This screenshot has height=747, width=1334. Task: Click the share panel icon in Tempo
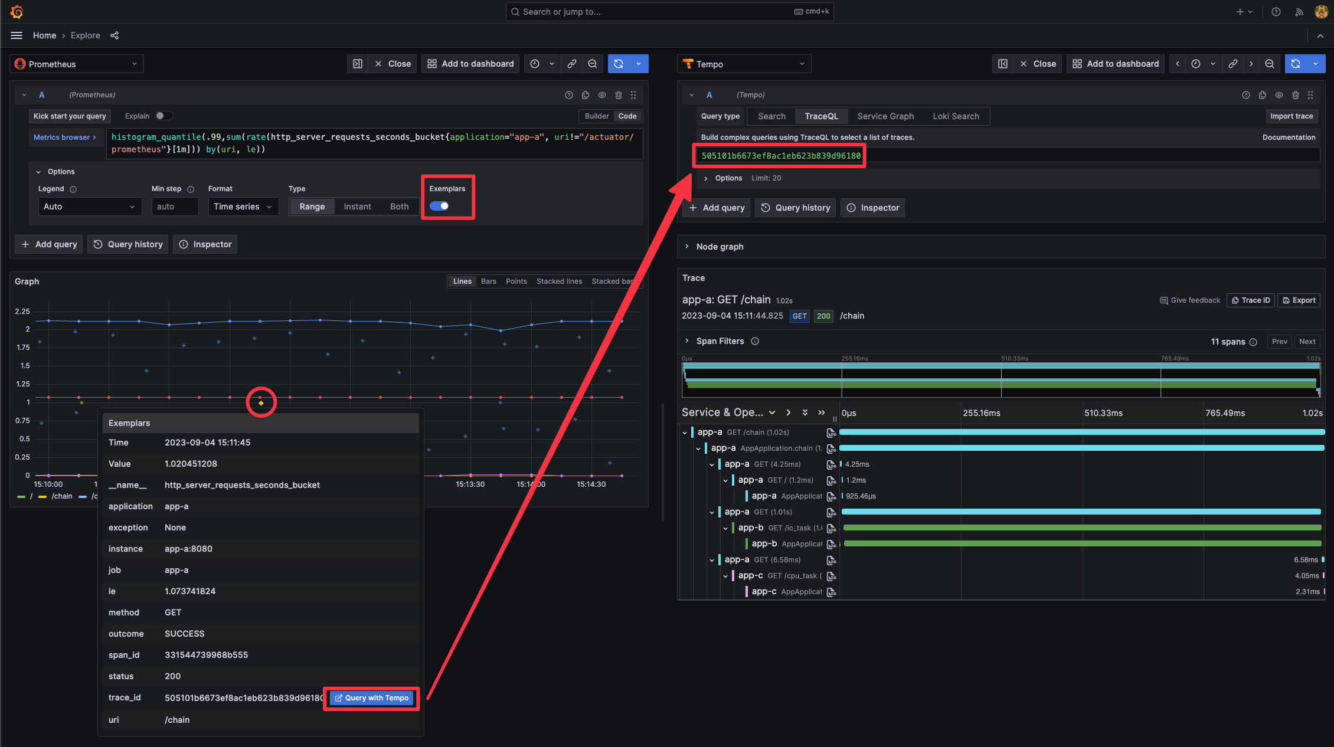click(x=1235, y=64)
